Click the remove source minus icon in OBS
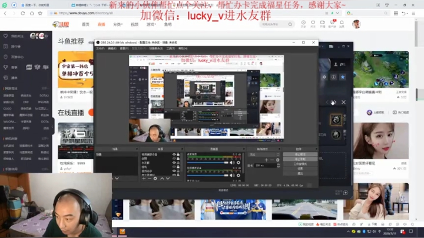The width and height of the screenshot is (424, 238). [x=149, y=178]
